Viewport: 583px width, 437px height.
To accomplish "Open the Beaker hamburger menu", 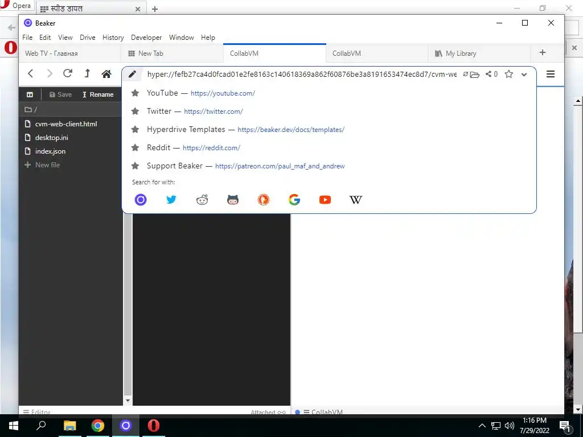I will pos(551,74).
